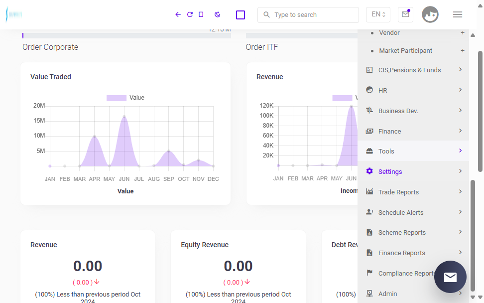Screen dimensions: 484x303
Task: Expand the Market Participant plus sign
Action: click(463, 51)
